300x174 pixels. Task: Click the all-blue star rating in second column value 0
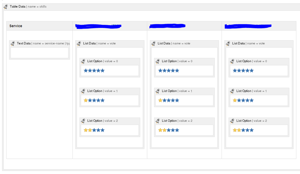pyautogui.click(x=168, y=70)
